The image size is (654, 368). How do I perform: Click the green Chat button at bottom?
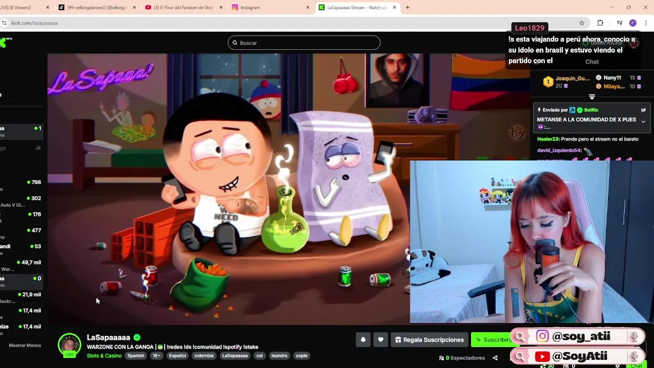point(636,366)
